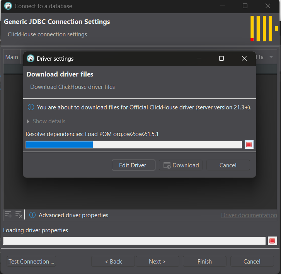Cancel the Driver settings dialog

[228, 165]
